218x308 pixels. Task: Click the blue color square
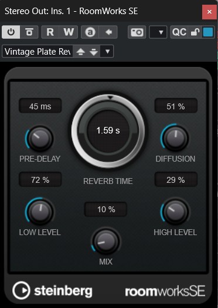point(208,32)
